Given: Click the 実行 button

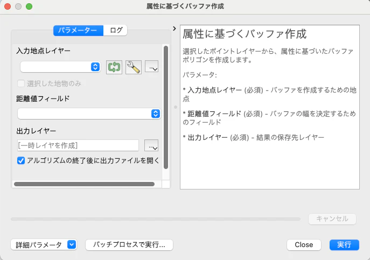Looking at the screenshot, I should [x=344, y=245].
